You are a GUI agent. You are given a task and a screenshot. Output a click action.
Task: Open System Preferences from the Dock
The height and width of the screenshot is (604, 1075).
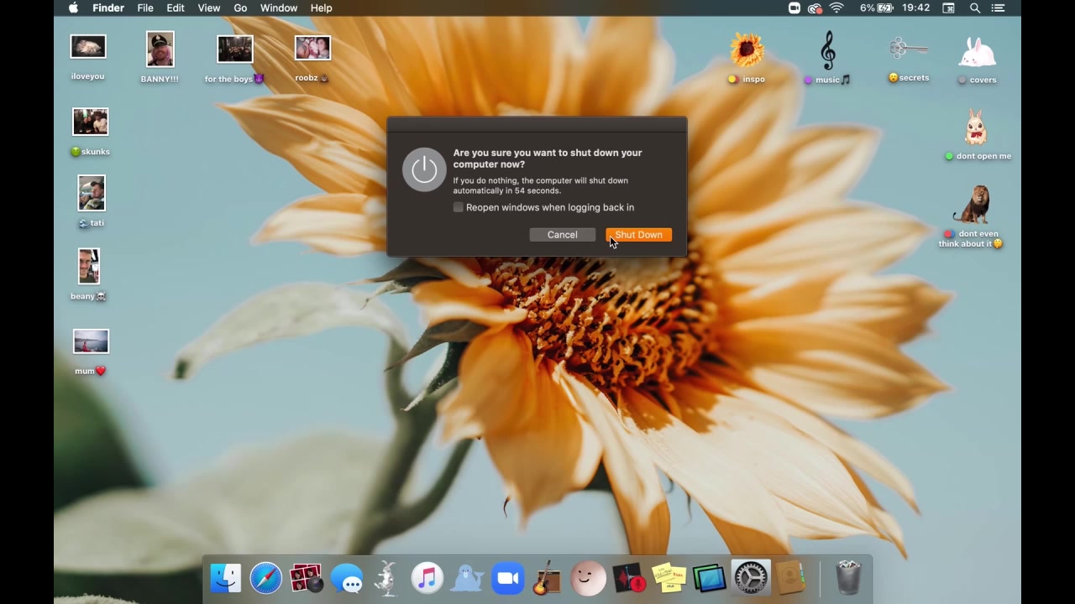point(750,578)
